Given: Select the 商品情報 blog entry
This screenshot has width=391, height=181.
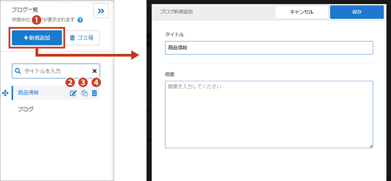Looking at the screenshot, I should pos(28,93).
